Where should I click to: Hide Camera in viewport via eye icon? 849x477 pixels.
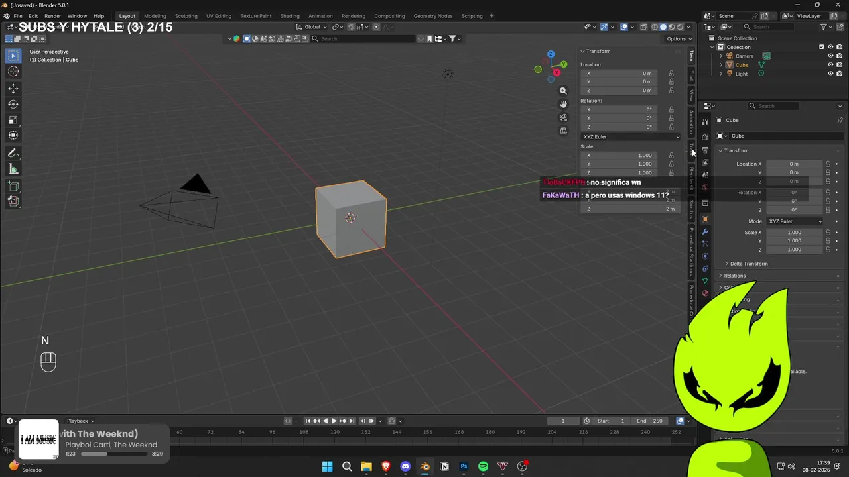(830, 56)
